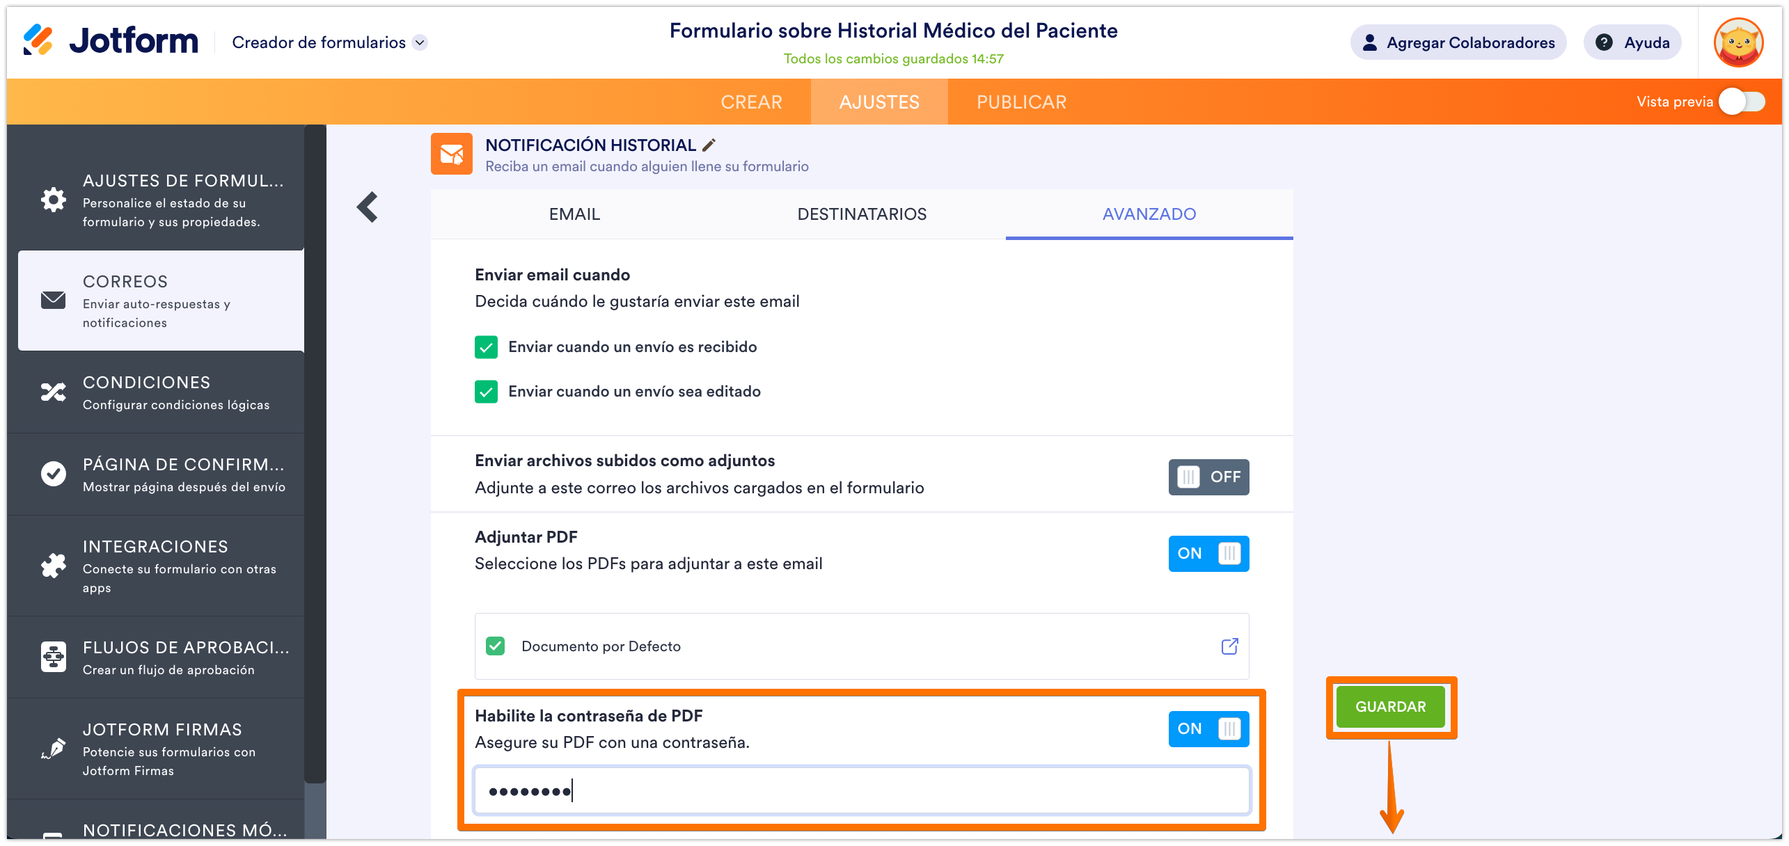Turn off the Adjuntar PDF toggle
Viewport: 1789px width, 846px height.
pyautogui.click(x=1208, y=554)
